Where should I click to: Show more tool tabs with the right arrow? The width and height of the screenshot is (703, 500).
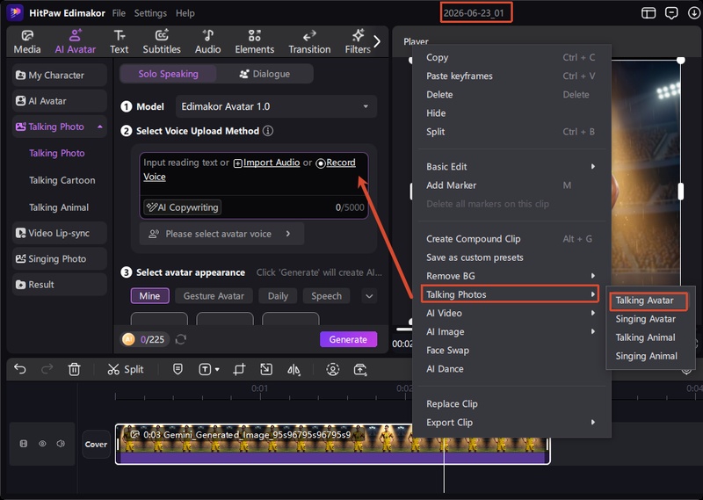(377, 41)
